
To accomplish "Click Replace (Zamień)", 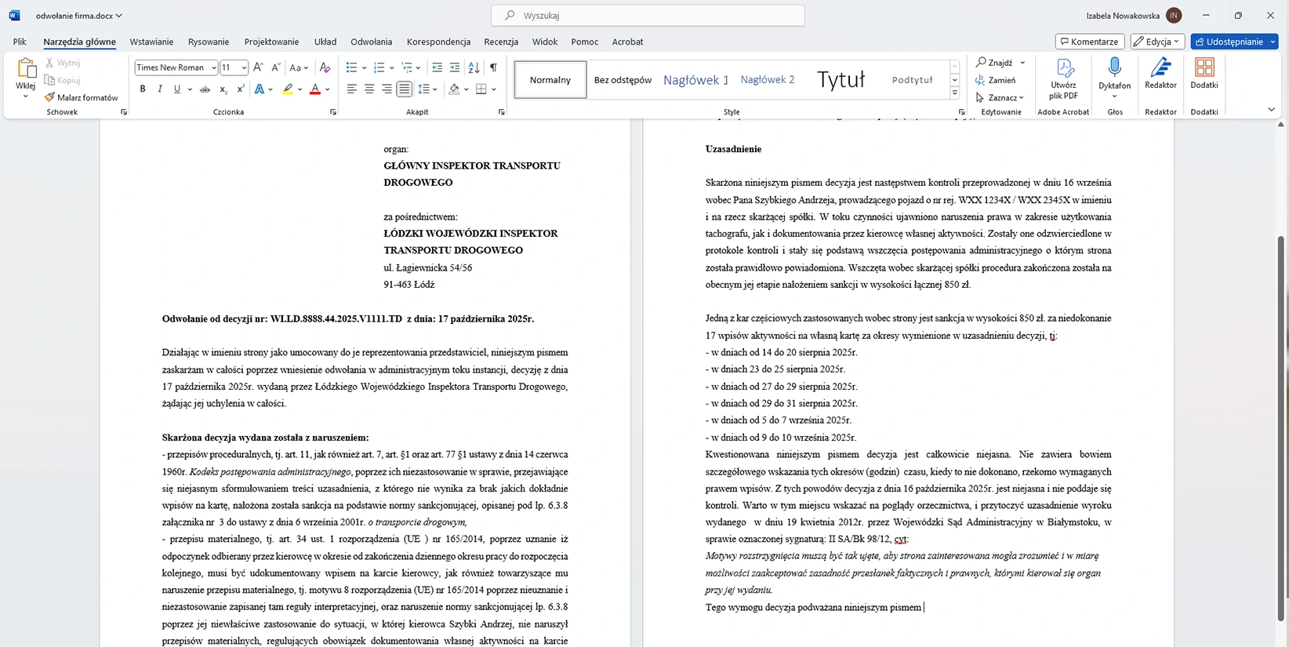I will (996, 80).
